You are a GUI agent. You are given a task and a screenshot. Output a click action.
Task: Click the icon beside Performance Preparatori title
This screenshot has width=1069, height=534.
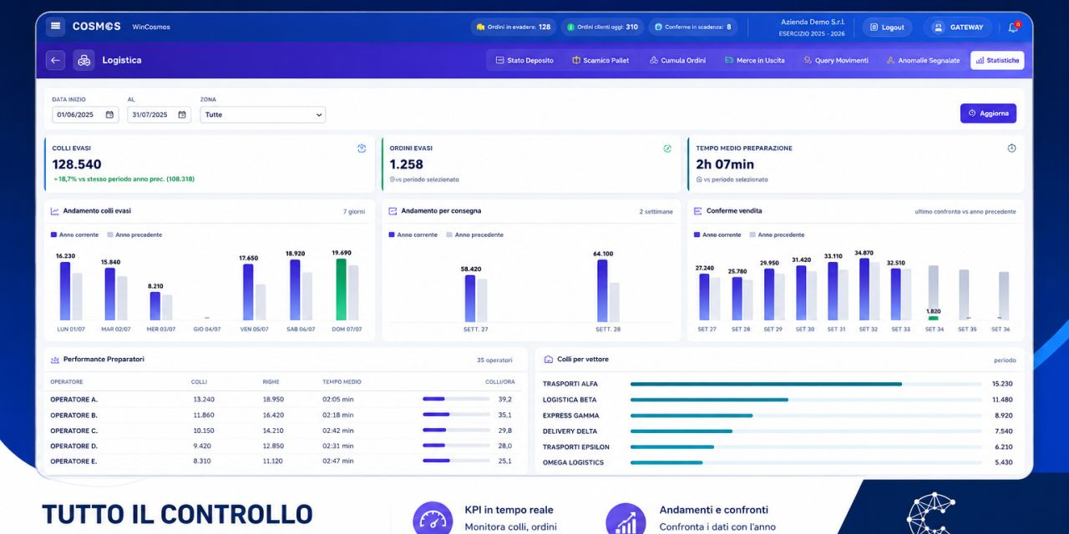tap(55, 360)
